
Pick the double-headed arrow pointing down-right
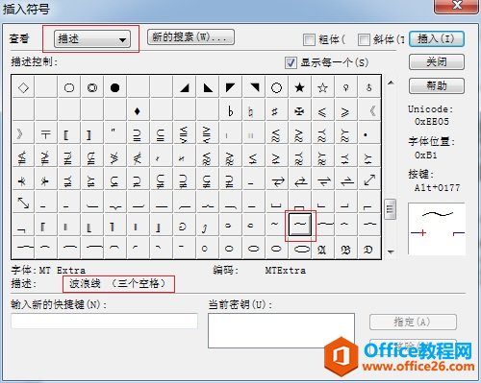[23, 203]
